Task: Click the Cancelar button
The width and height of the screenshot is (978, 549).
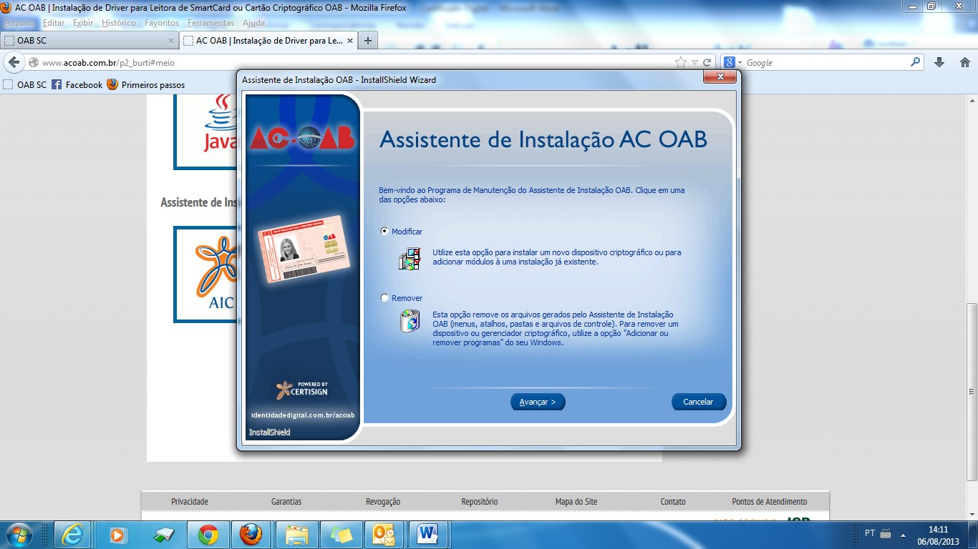Action: coord(698,402)
